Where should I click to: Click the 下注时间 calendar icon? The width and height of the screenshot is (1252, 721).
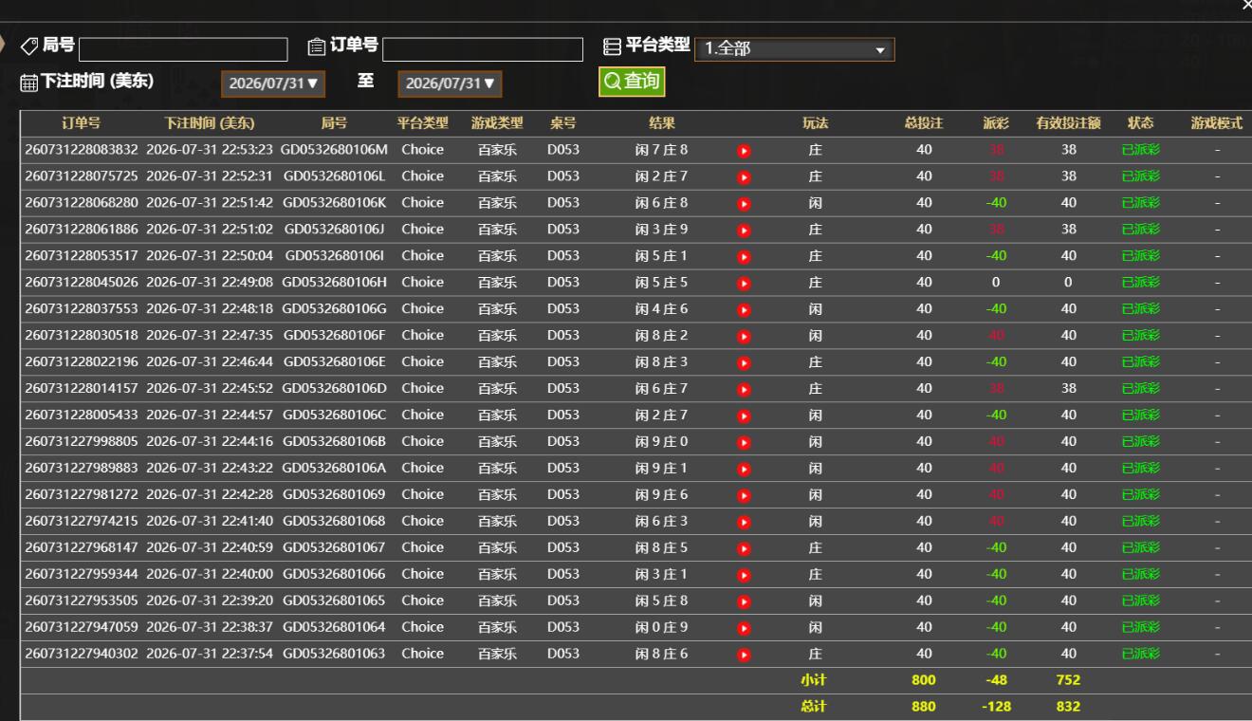[29, 83]
